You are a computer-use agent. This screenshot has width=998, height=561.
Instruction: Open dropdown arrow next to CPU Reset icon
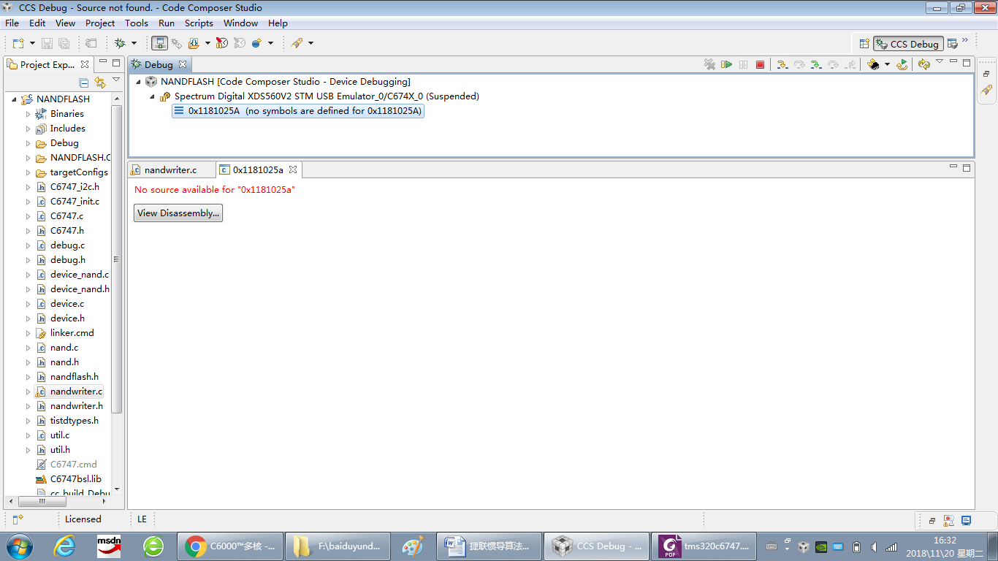click(x=887, y=64)
